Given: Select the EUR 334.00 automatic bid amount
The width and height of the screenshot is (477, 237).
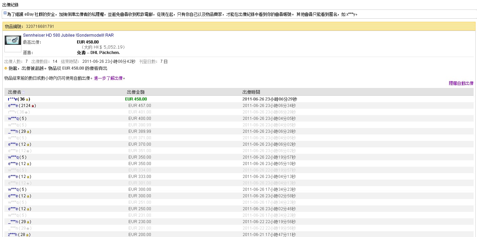Looking at the screenshot, I should 140,170.
